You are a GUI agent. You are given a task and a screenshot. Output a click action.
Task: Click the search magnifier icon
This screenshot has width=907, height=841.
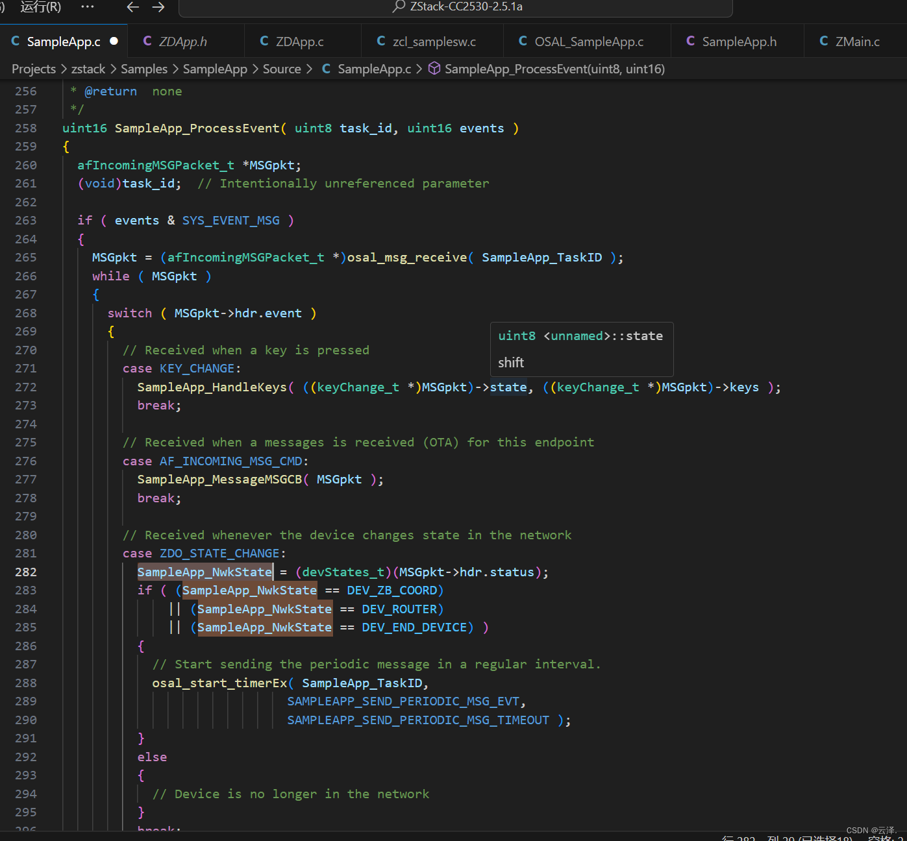pyautogui.click(x=399, y=6)
